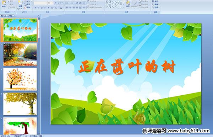Switch to the Outline pane tab
Screen dimensions: 213x137
(10, 16)
